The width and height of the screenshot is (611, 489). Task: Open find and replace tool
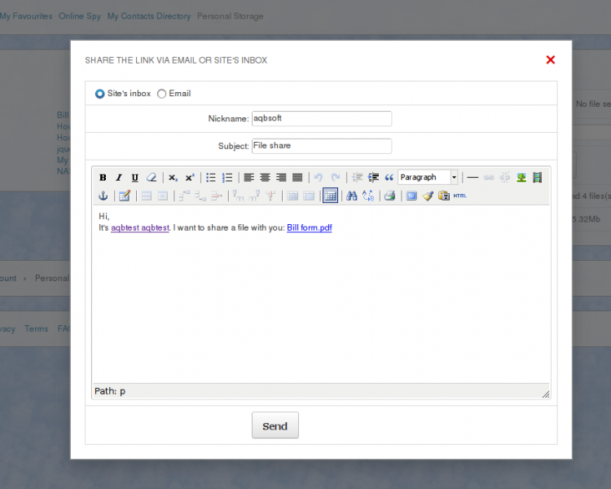(368, 196)
